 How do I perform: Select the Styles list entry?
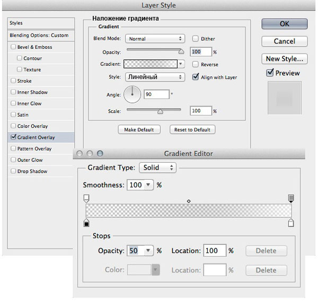[41, 23]
